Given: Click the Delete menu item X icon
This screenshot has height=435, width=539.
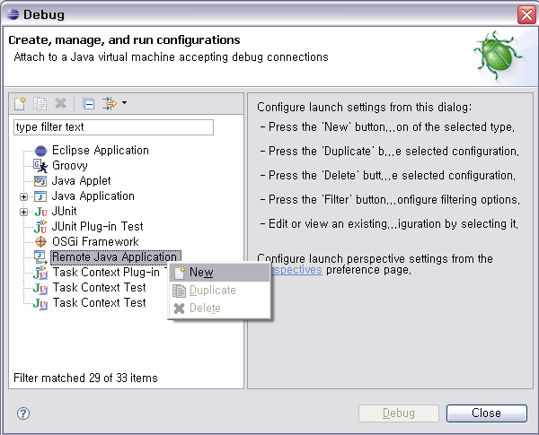Looking at the screenshot, I should click(x=179, y=309).
